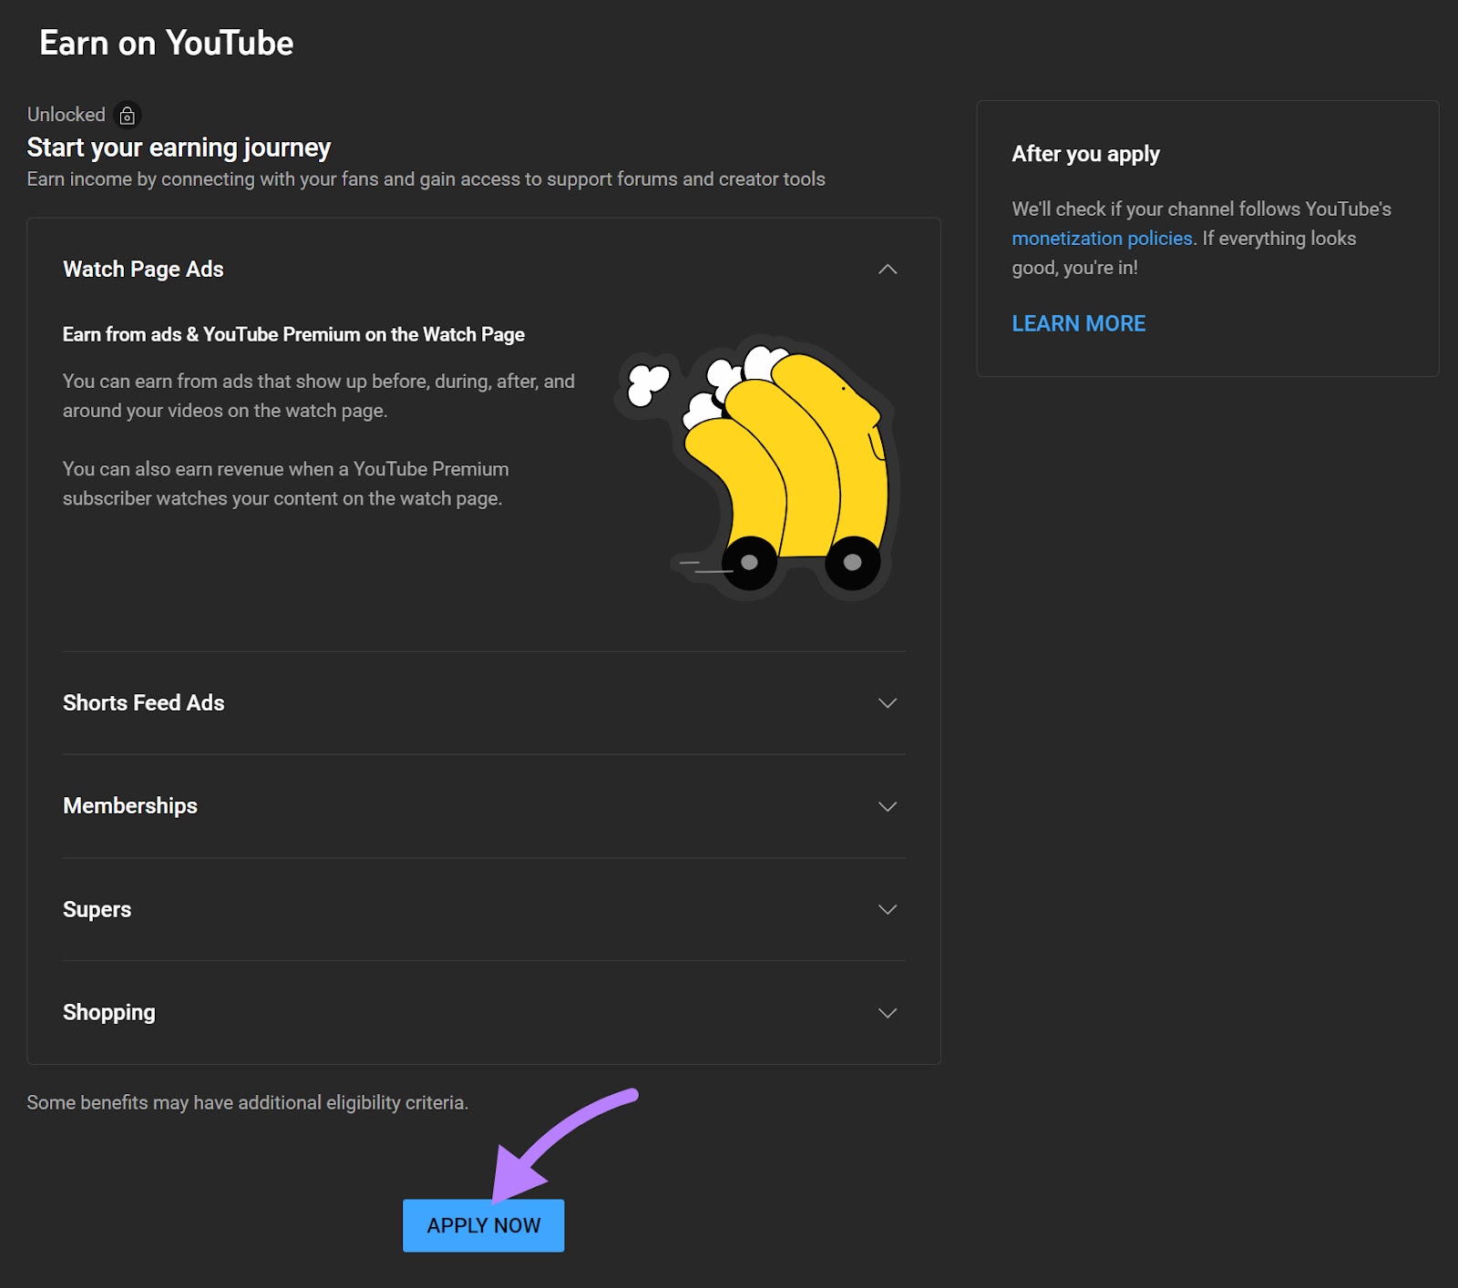Expand the Shopping section
This screenshot has height=1288, width=1458.
tap(887, 1012)
